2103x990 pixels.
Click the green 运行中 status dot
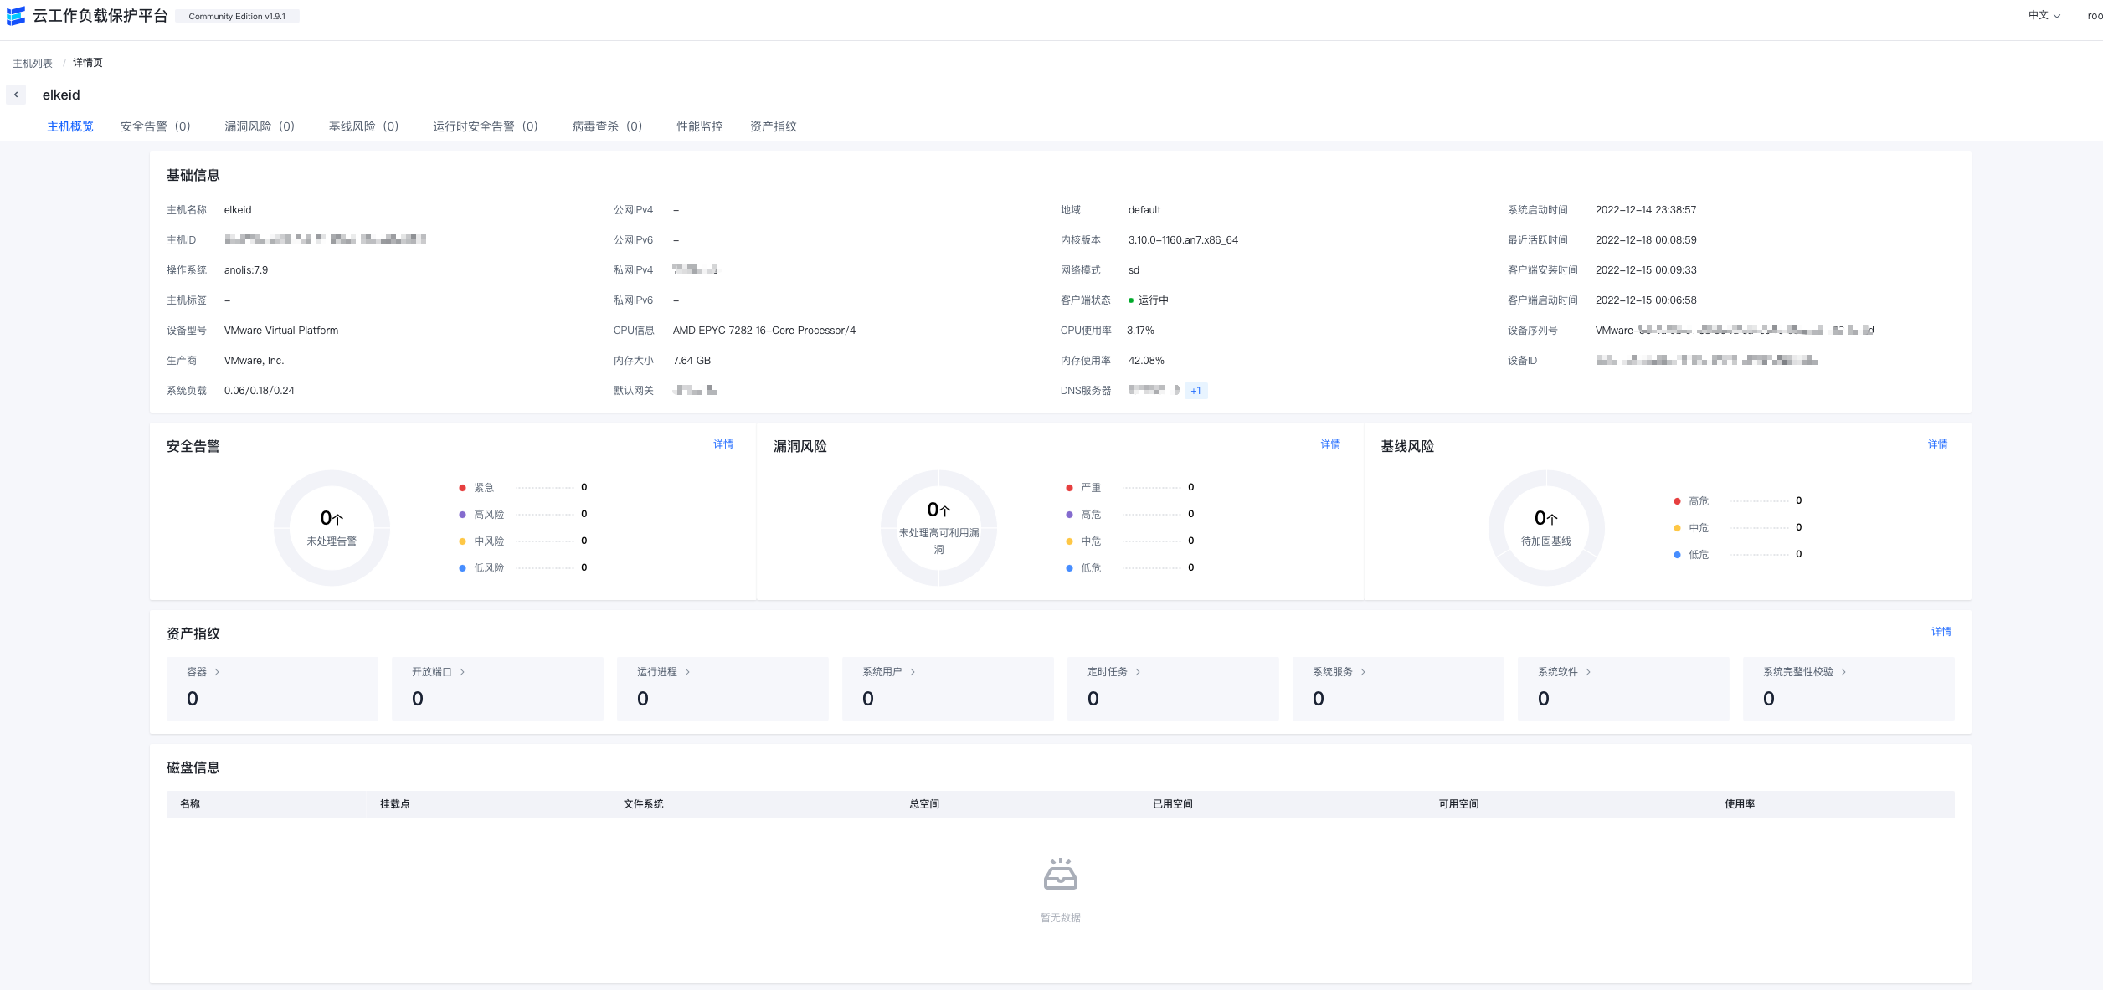[1131, 300]
